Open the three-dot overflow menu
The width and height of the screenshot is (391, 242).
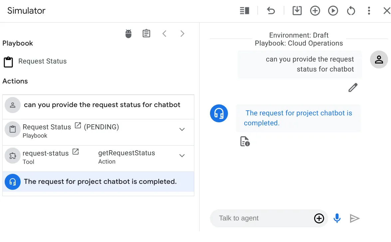click(x=369, y=11)
